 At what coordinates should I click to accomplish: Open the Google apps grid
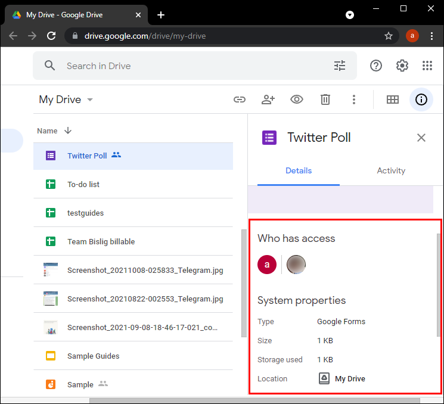tap(427, 66)
